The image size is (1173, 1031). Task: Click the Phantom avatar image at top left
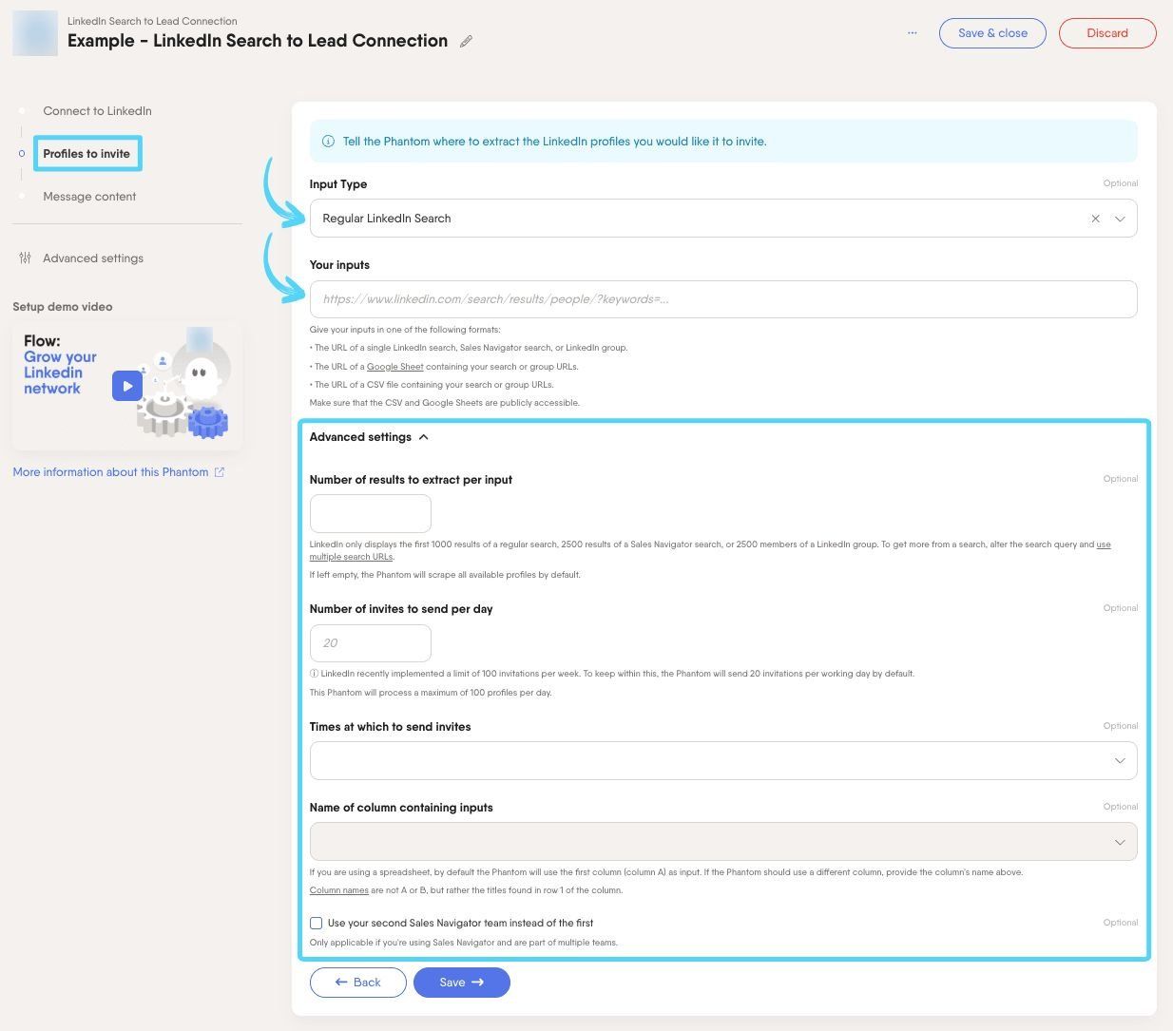coord(35,33)
